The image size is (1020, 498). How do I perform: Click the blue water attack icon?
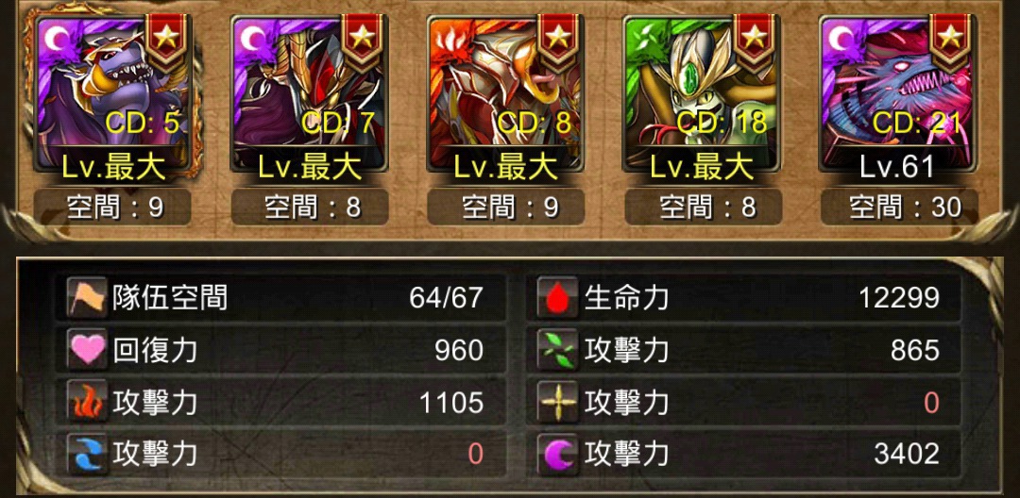click(x=87, y=455)
